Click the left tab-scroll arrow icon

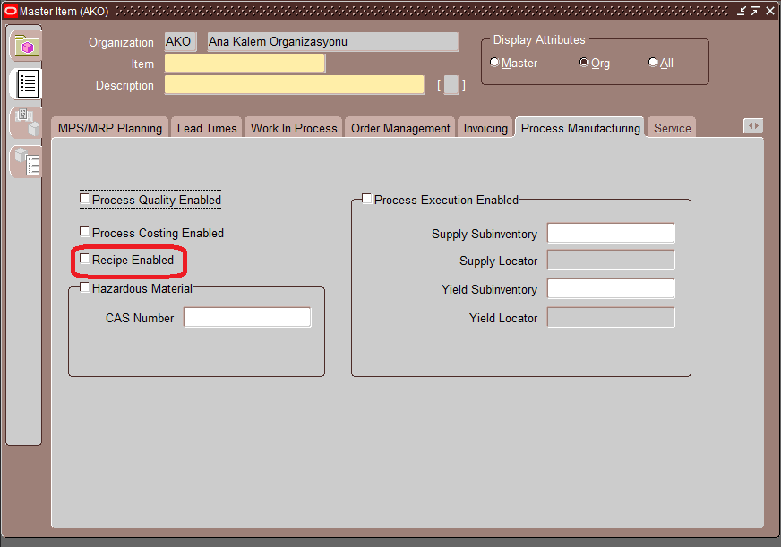(749, 126)
